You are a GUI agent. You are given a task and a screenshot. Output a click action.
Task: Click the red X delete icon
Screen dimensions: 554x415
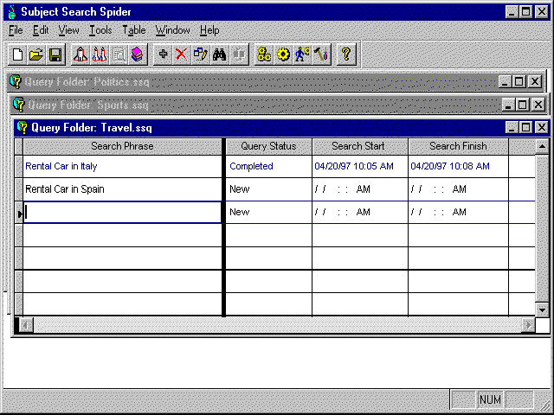pyautogui.click(x=181, y=54)
